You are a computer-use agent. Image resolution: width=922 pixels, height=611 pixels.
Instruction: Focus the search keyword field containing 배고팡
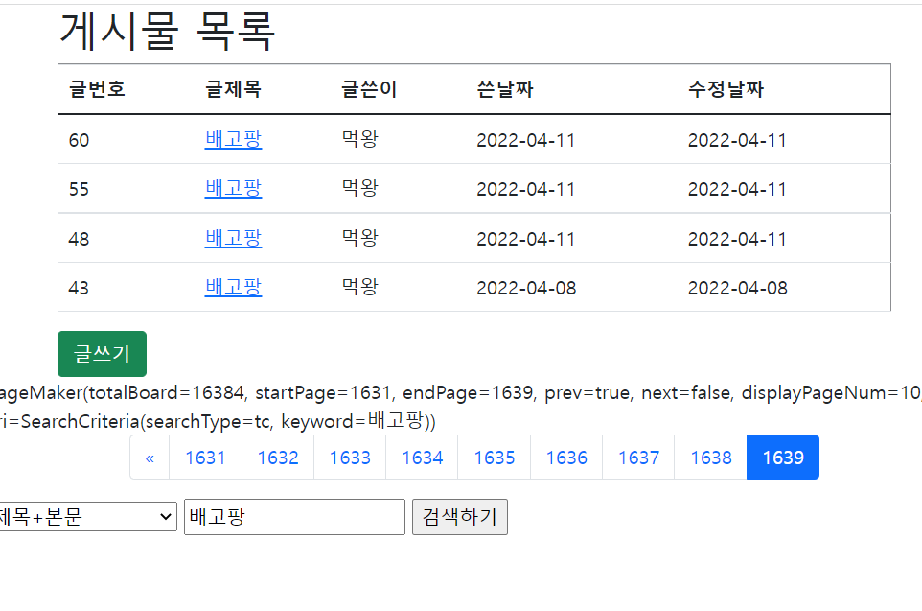[x=294, y=517]
